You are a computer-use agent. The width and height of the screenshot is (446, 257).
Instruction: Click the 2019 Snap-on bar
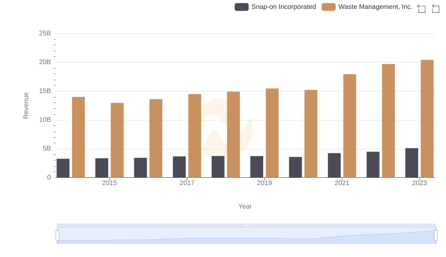256,167
